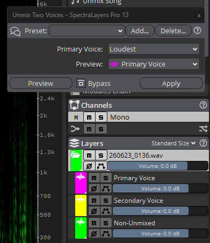Click the Bypass square icon

[x=81, y=83]
